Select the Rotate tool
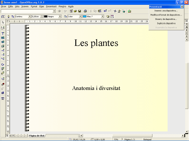Screen dimensions: 189x141 pos(3,64)
